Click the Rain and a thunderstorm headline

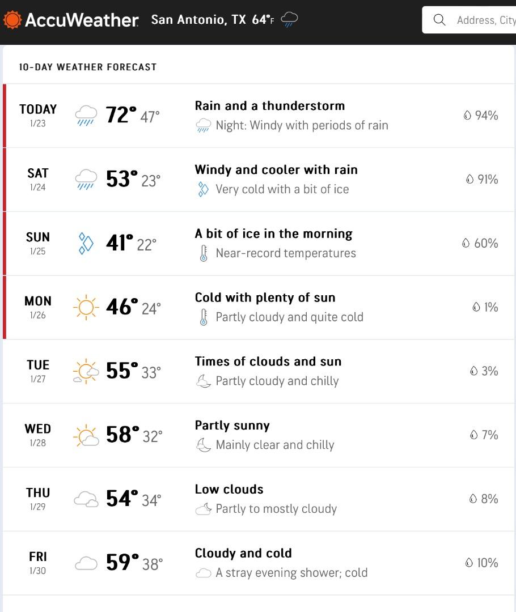pos(269,106)
